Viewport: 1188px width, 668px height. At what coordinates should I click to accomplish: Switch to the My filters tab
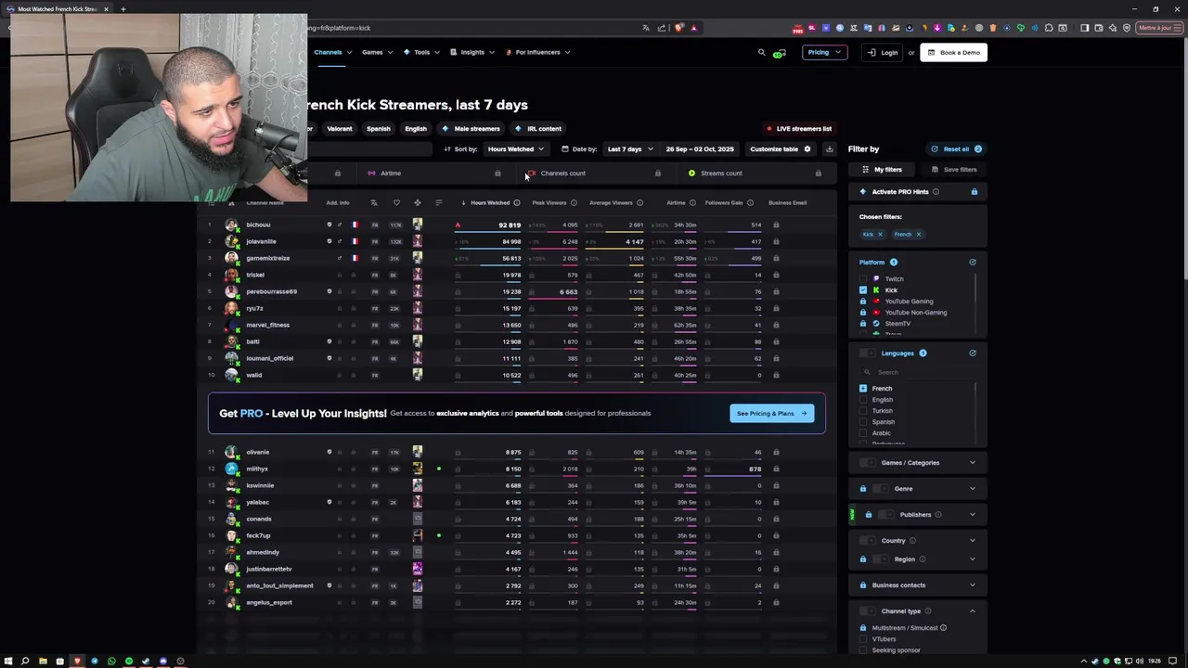click(882, 169)
